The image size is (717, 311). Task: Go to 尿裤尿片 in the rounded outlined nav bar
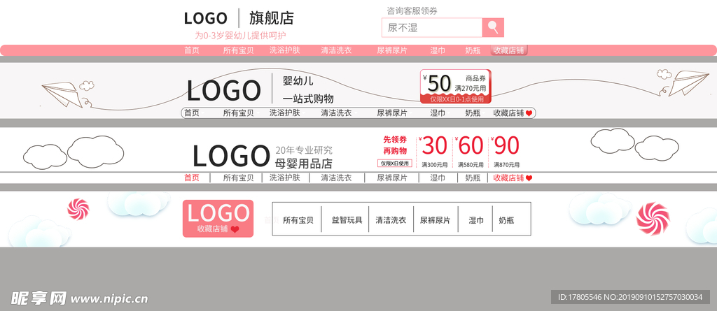click(392, 113)
